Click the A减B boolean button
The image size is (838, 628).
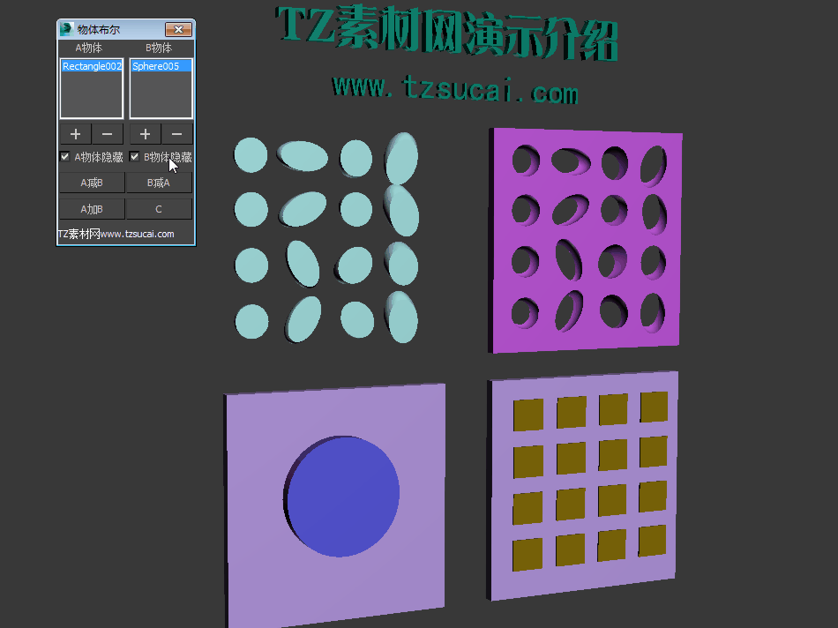92,183
